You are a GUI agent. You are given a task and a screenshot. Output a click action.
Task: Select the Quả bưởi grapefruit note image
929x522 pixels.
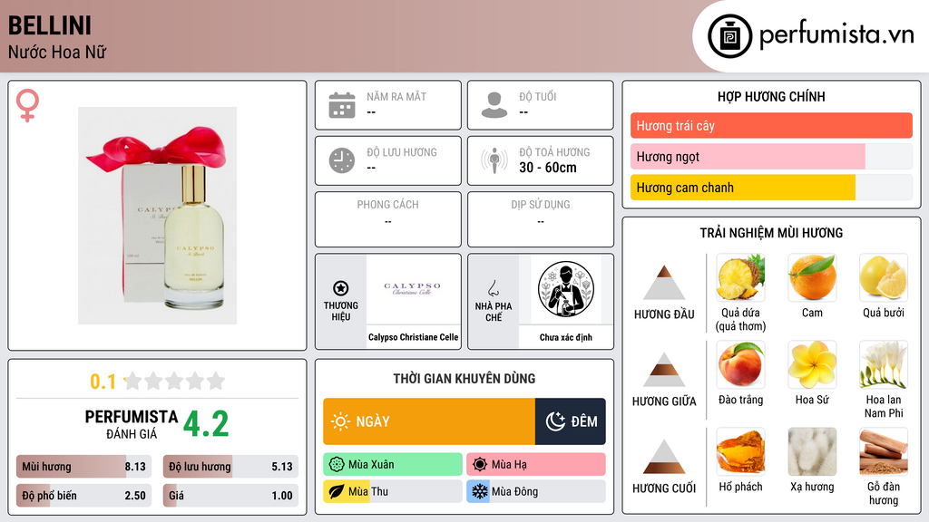point(884,277)
